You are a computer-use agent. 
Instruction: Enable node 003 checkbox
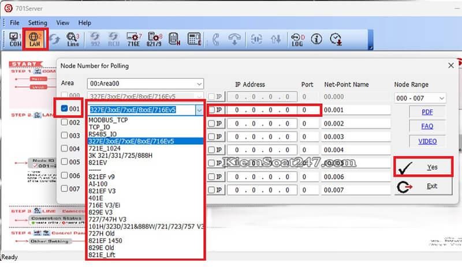pos(64,135)
